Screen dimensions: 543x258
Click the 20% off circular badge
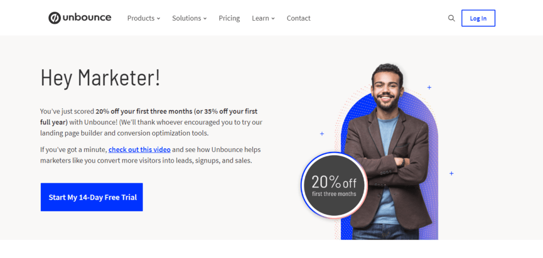tap(334, 185)
